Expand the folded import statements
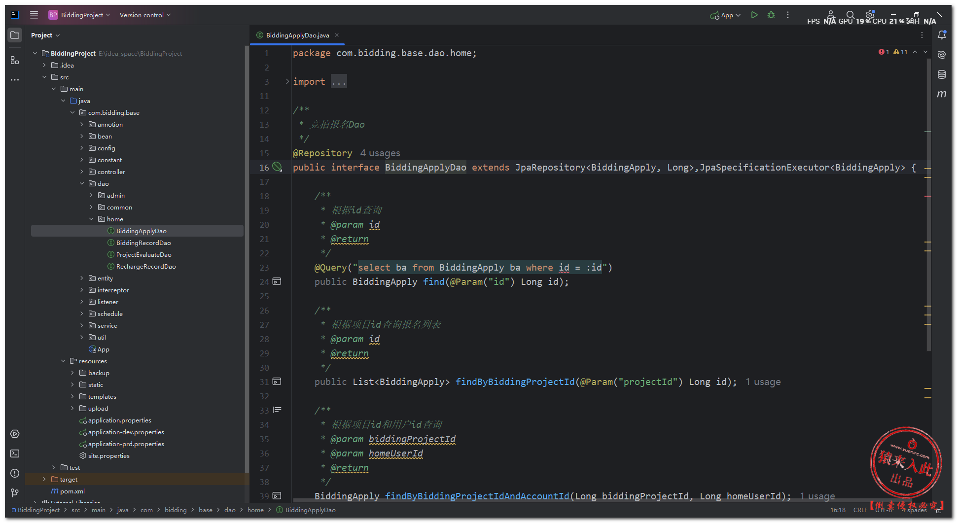Screen dimensions: 957x523 [x=287, y=82]
